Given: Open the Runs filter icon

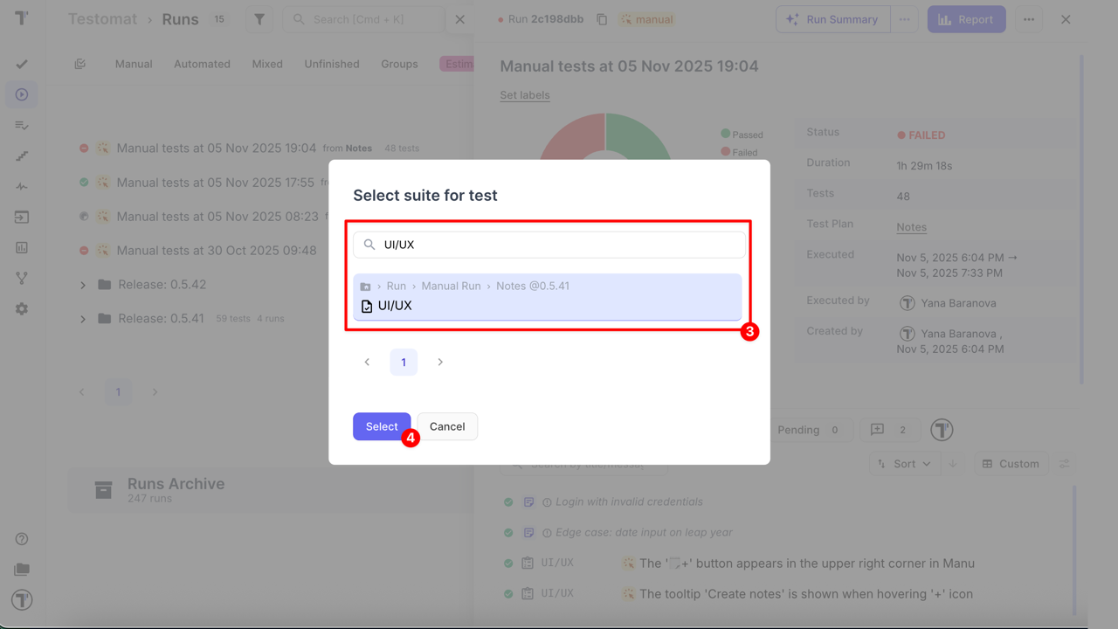Looking at the screenshot, I should tap(259, 19).
